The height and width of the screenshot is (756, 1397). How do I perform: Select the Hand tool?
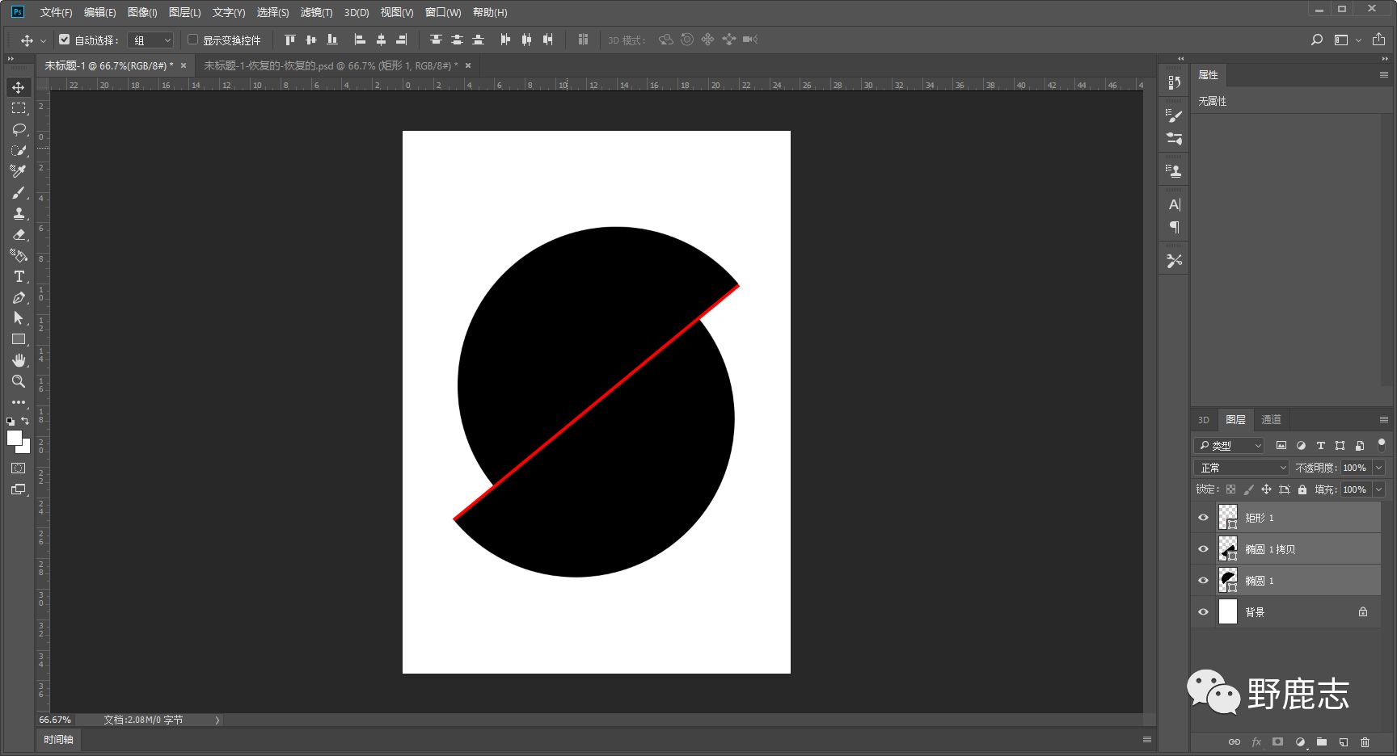[19, 360]
